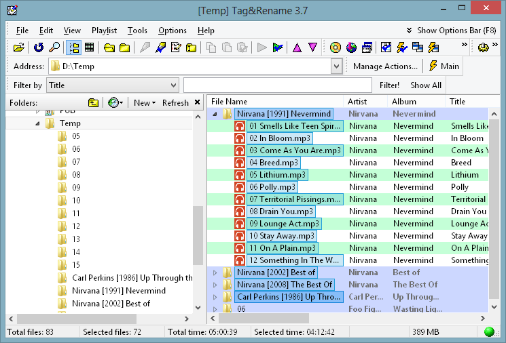This screenshot has width=506, height=343.
Task: Click Refresh in the Folders panel
Action: 175,103
